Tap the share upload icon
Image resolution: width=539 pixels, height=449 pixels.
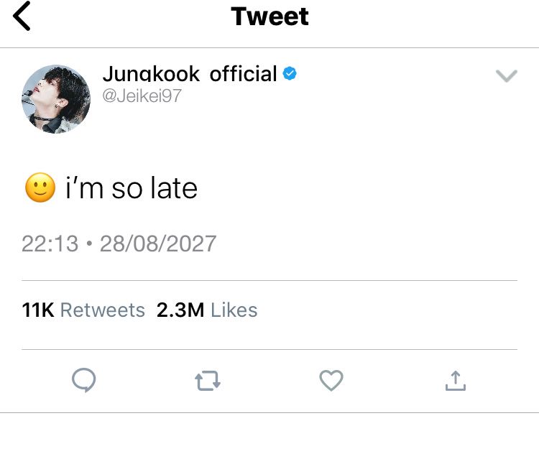[455, 381]
